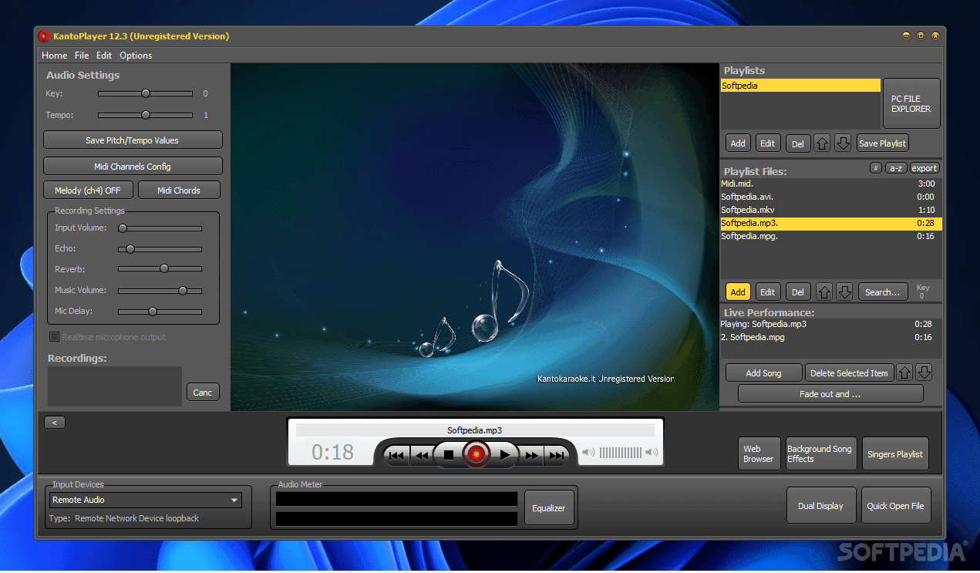Edit the selected playlist file
The width and height of the screenshot is (980, 573).
(767, 292)
